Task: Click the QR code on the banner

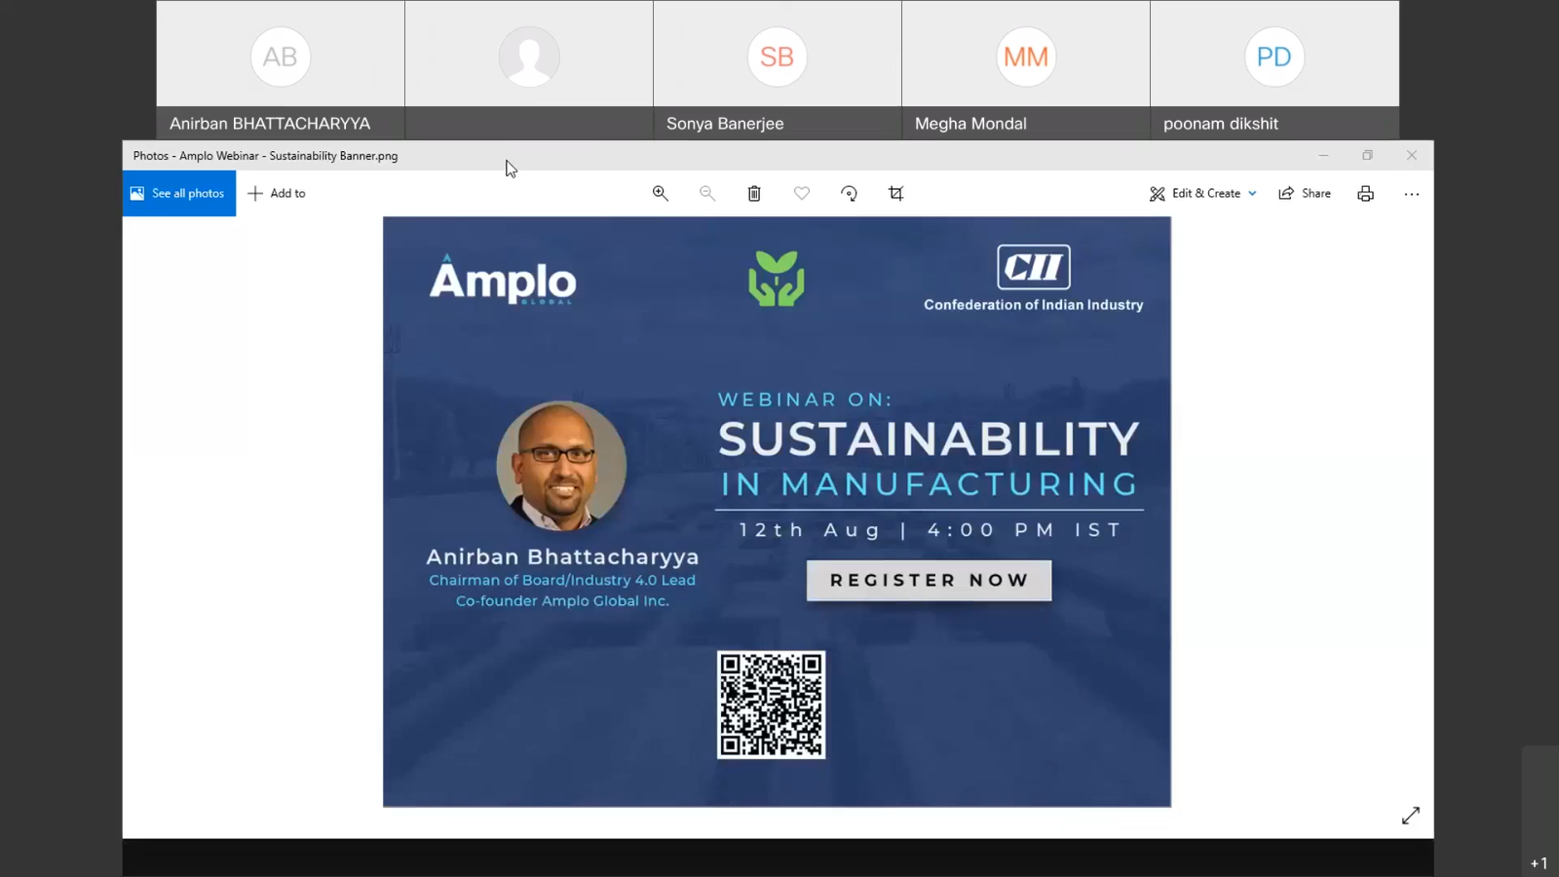Action: (x=772, y=705)
